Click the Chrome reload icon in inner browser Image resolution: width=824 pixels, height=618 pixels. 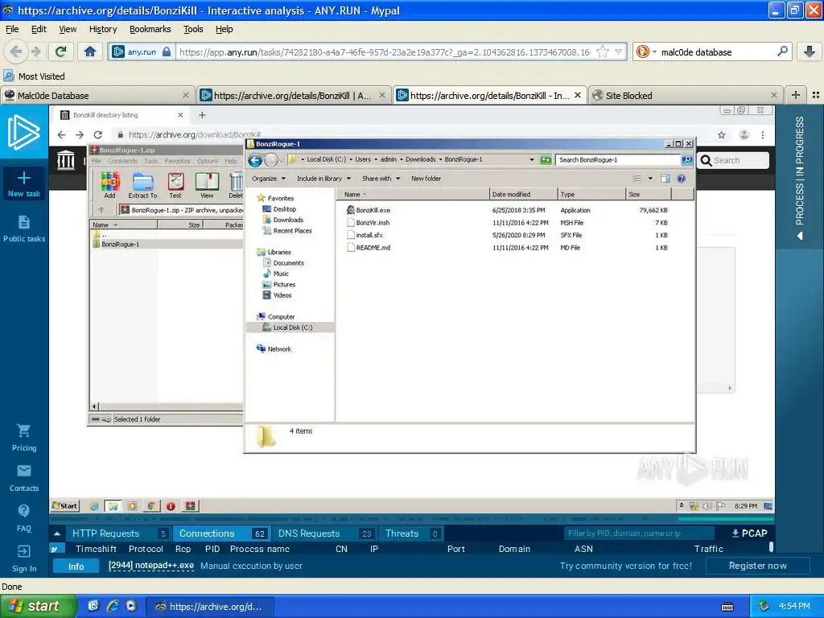coord(97,134)
